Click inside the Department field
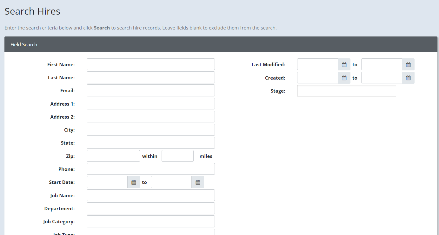Screen dimensions: 439x235 click(150, 208)
